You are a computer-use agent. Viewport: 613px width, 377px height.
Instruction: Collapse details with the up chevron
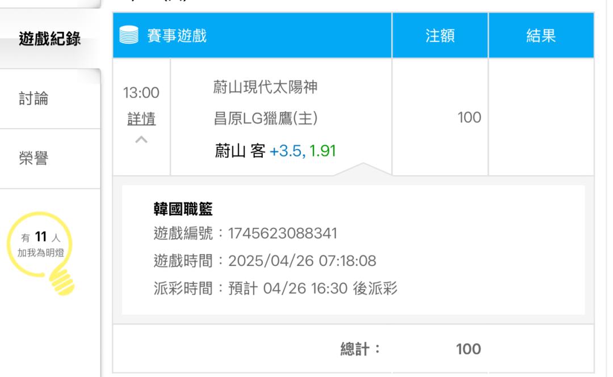click(x=141, y=139)
